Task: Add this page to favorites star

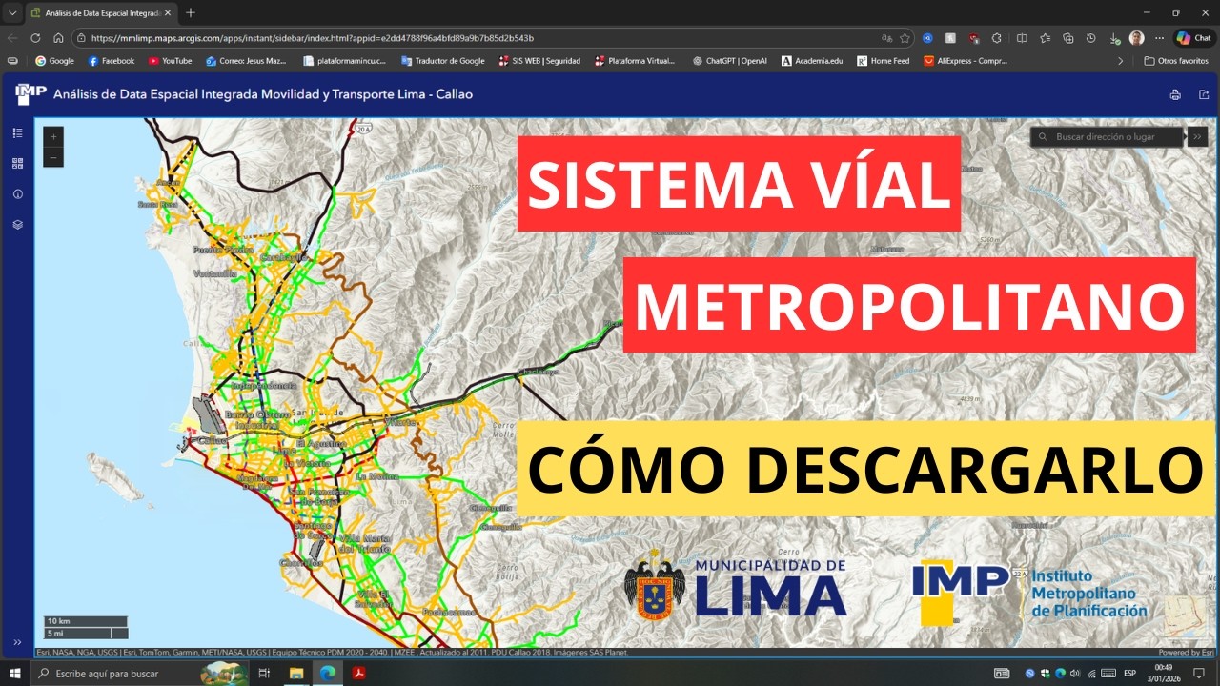Action: (905, 38)
